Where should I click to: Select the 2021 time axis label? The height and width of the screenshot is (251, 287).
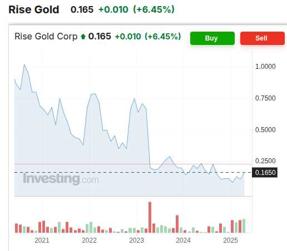[x=42, y=240]
